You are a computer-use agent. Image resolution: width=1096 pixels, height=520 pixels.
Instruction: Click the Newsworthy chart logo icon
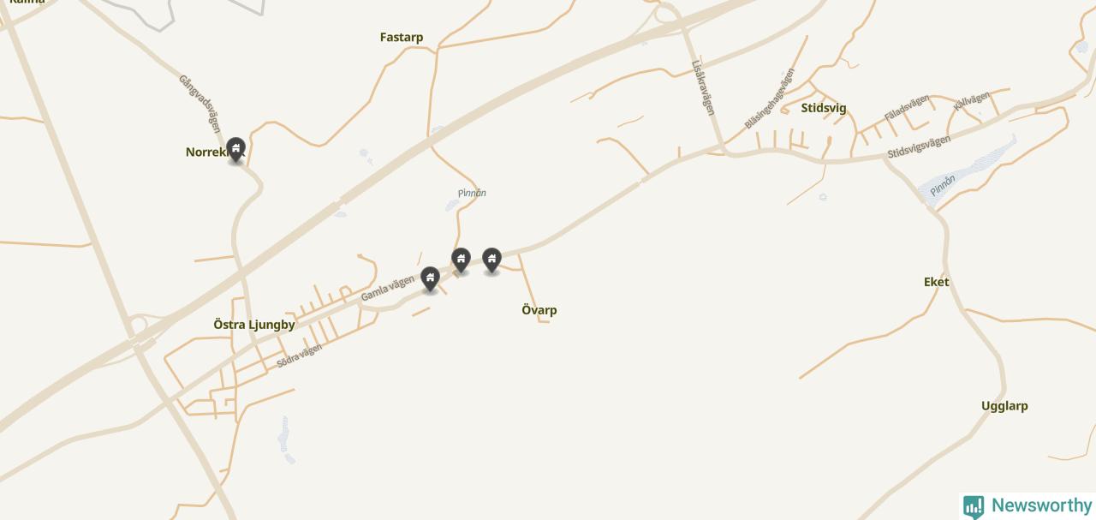tap(974, 506)
